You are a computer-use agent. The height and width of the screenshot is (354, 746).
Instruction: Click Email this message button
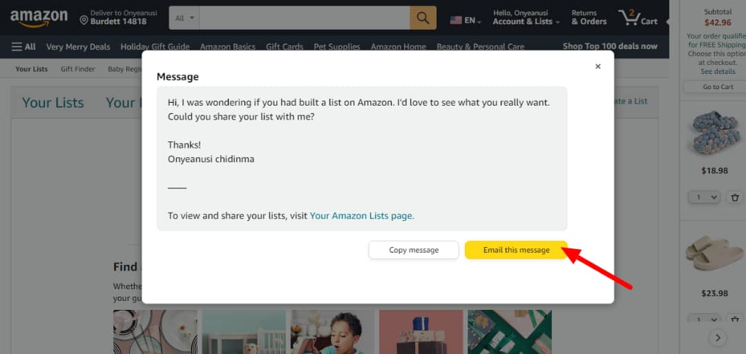click(516, 250)
